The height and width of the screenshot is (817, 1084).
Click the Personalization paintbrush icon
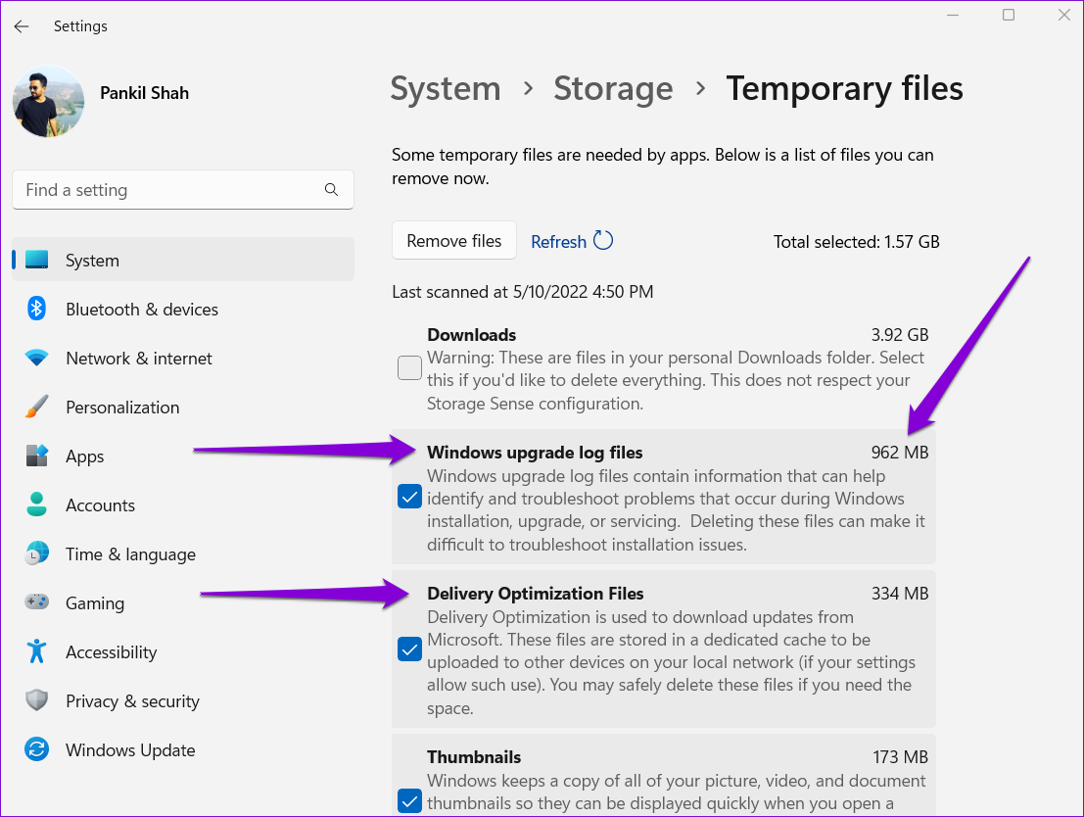click(x=36, y=407)
